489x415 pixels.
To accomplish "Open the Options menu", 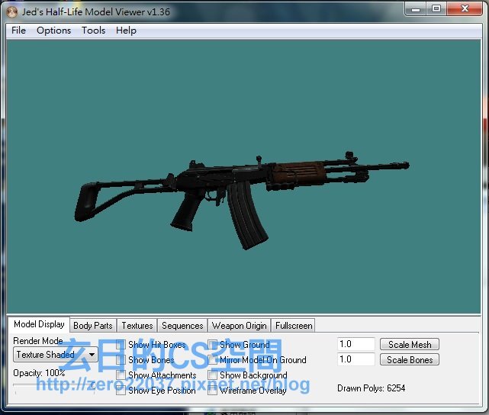I will tap(53, 31).
